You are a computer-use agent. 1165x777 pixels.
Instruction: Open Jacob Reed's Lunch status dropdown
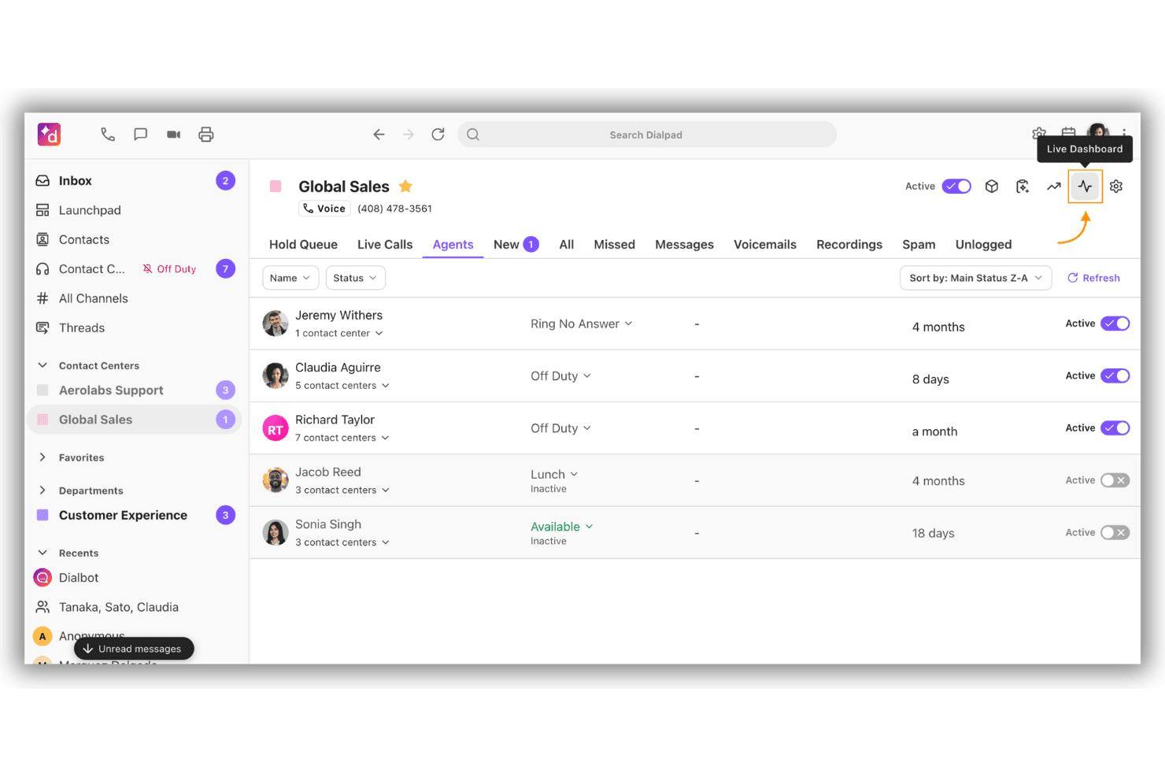pos(554,475)
